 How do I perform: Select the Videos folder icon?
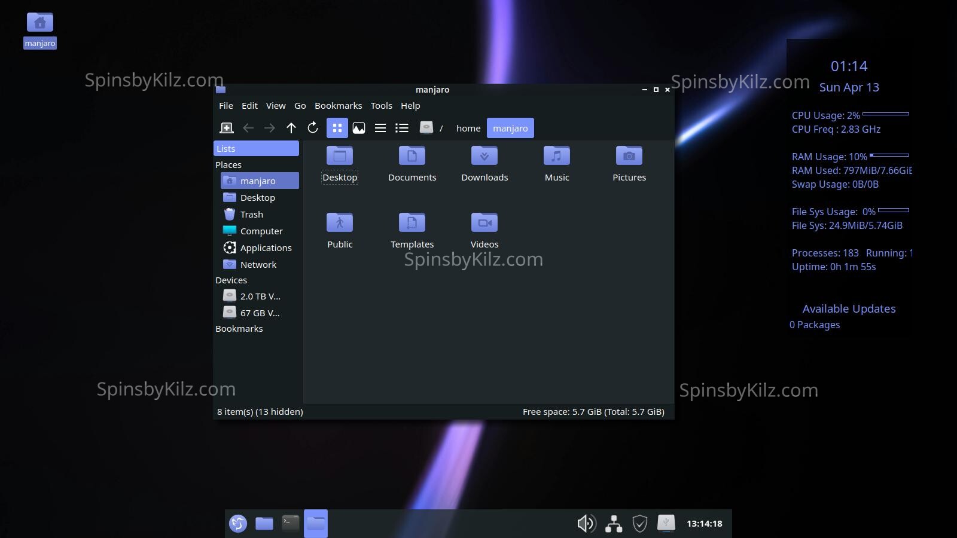(484, 231)
